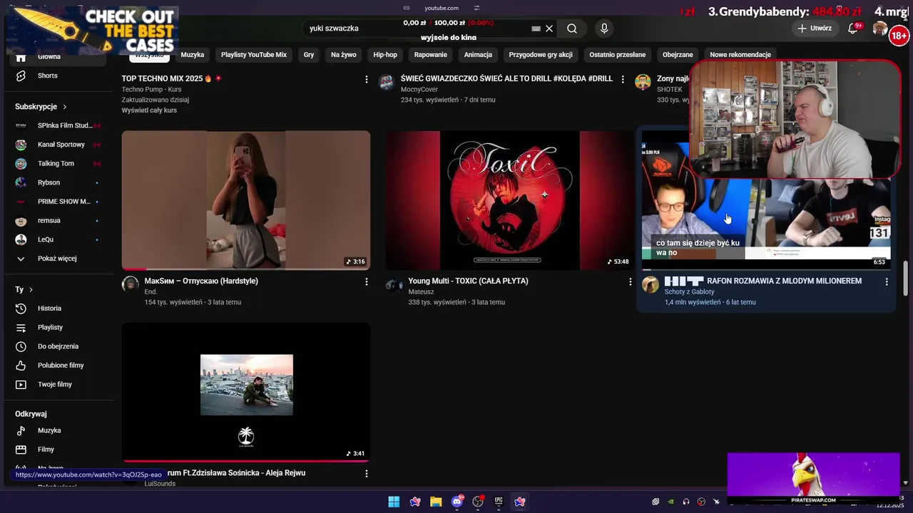Click the NVIDIA tray icon
Viewport: 913px width, 513px height.
click(671, 502)
